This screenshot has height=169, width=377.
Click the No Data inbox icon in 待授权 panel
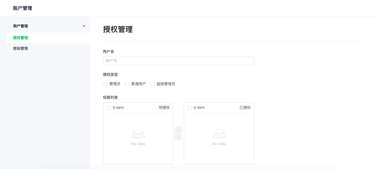click(x=138, y=133)
